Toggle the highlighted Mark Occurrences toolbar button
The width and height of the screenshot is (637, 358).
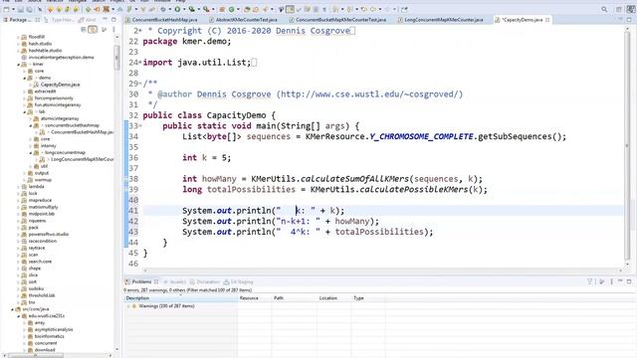pyautogui.click(x=290, y=9)
